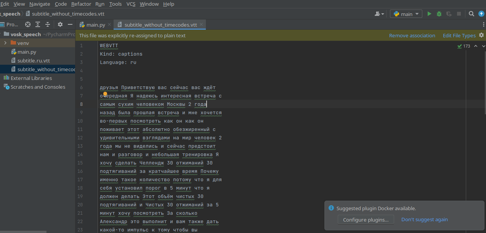This screenshot has height=233, width=486.
Task: Click the Configure plugins... button
Action: (x=366, y=220)
